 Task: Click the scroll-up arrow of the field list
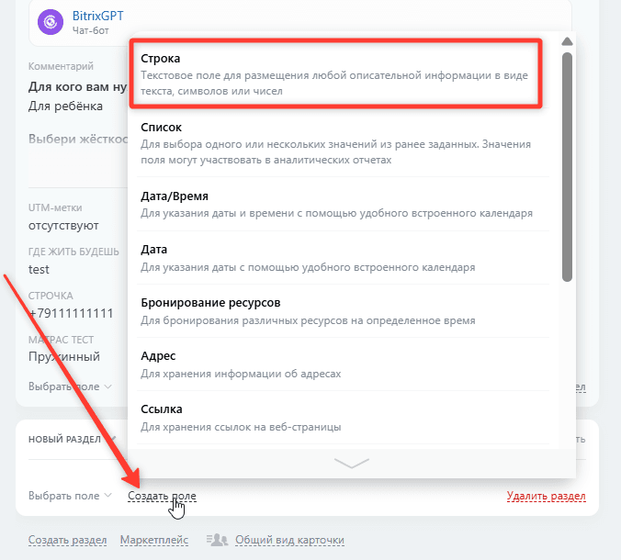point(567,41)
